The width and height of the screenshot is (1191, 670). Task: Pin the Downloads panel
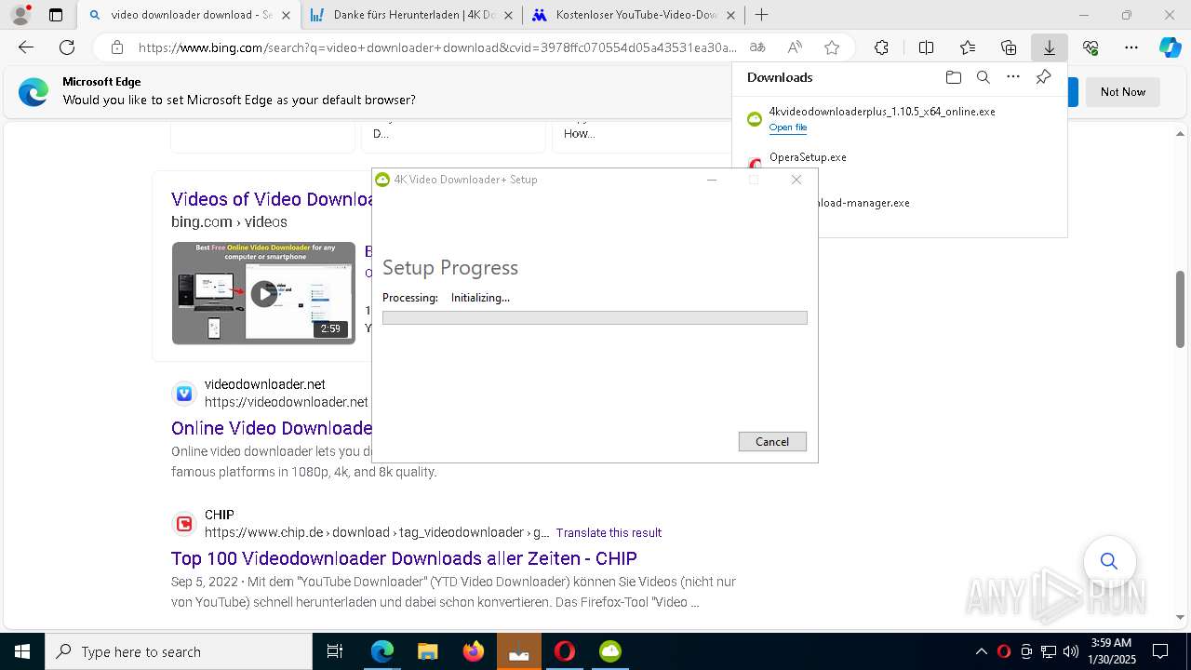pos(1043,77)
